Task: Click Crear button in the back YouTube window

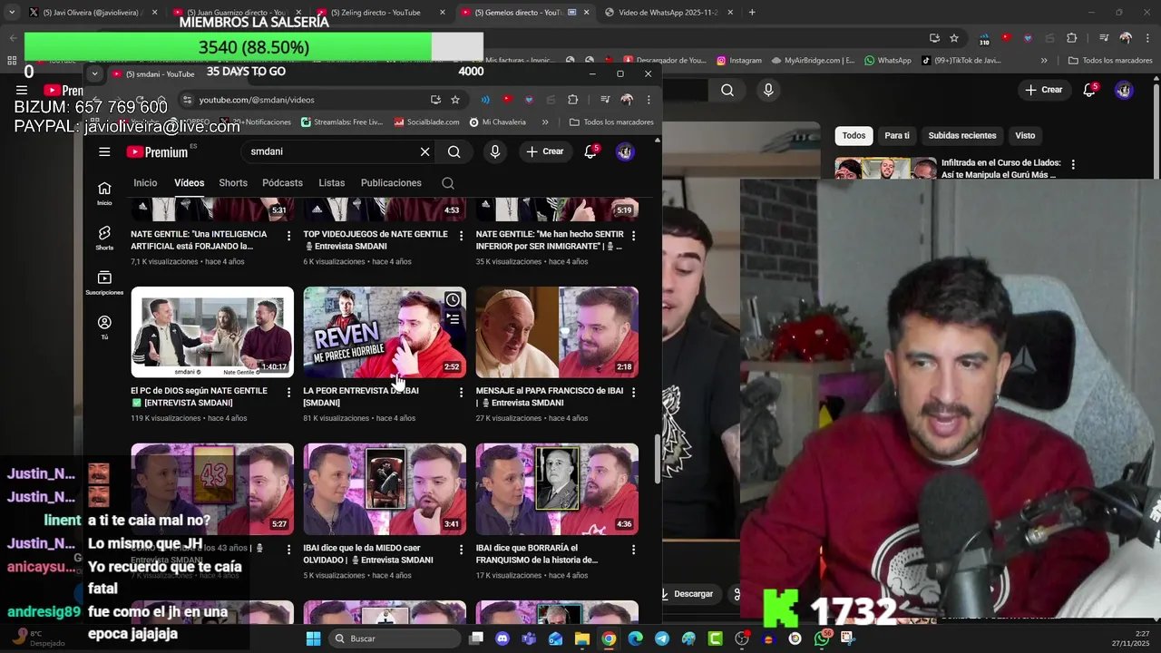Action: [x=1043, y=90]
